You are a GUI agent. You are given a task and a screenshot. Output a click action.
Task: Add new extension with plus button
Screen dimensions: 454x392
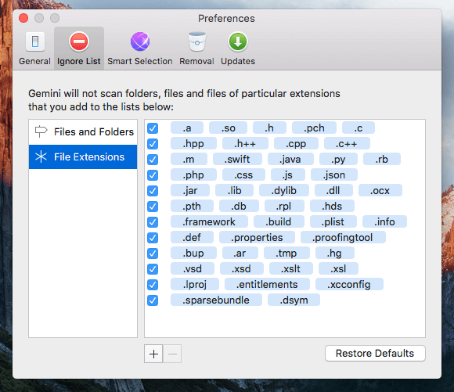point(153,354)
